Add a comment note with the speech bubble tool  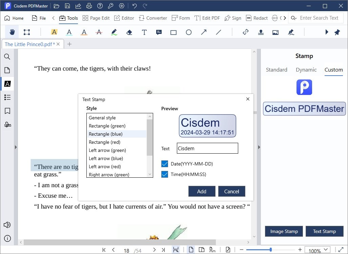click(159, 33)
